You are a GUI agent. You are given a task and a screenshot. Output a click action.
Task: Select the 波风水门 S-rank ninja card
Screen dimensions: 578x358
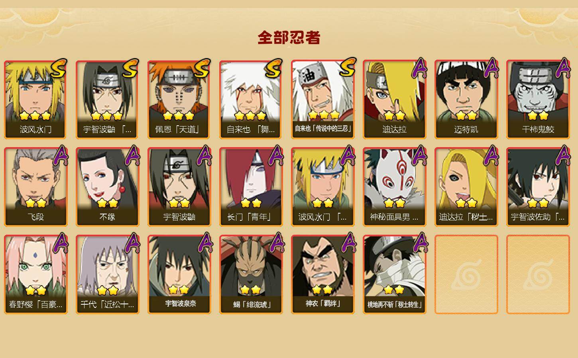coord(36,99)
